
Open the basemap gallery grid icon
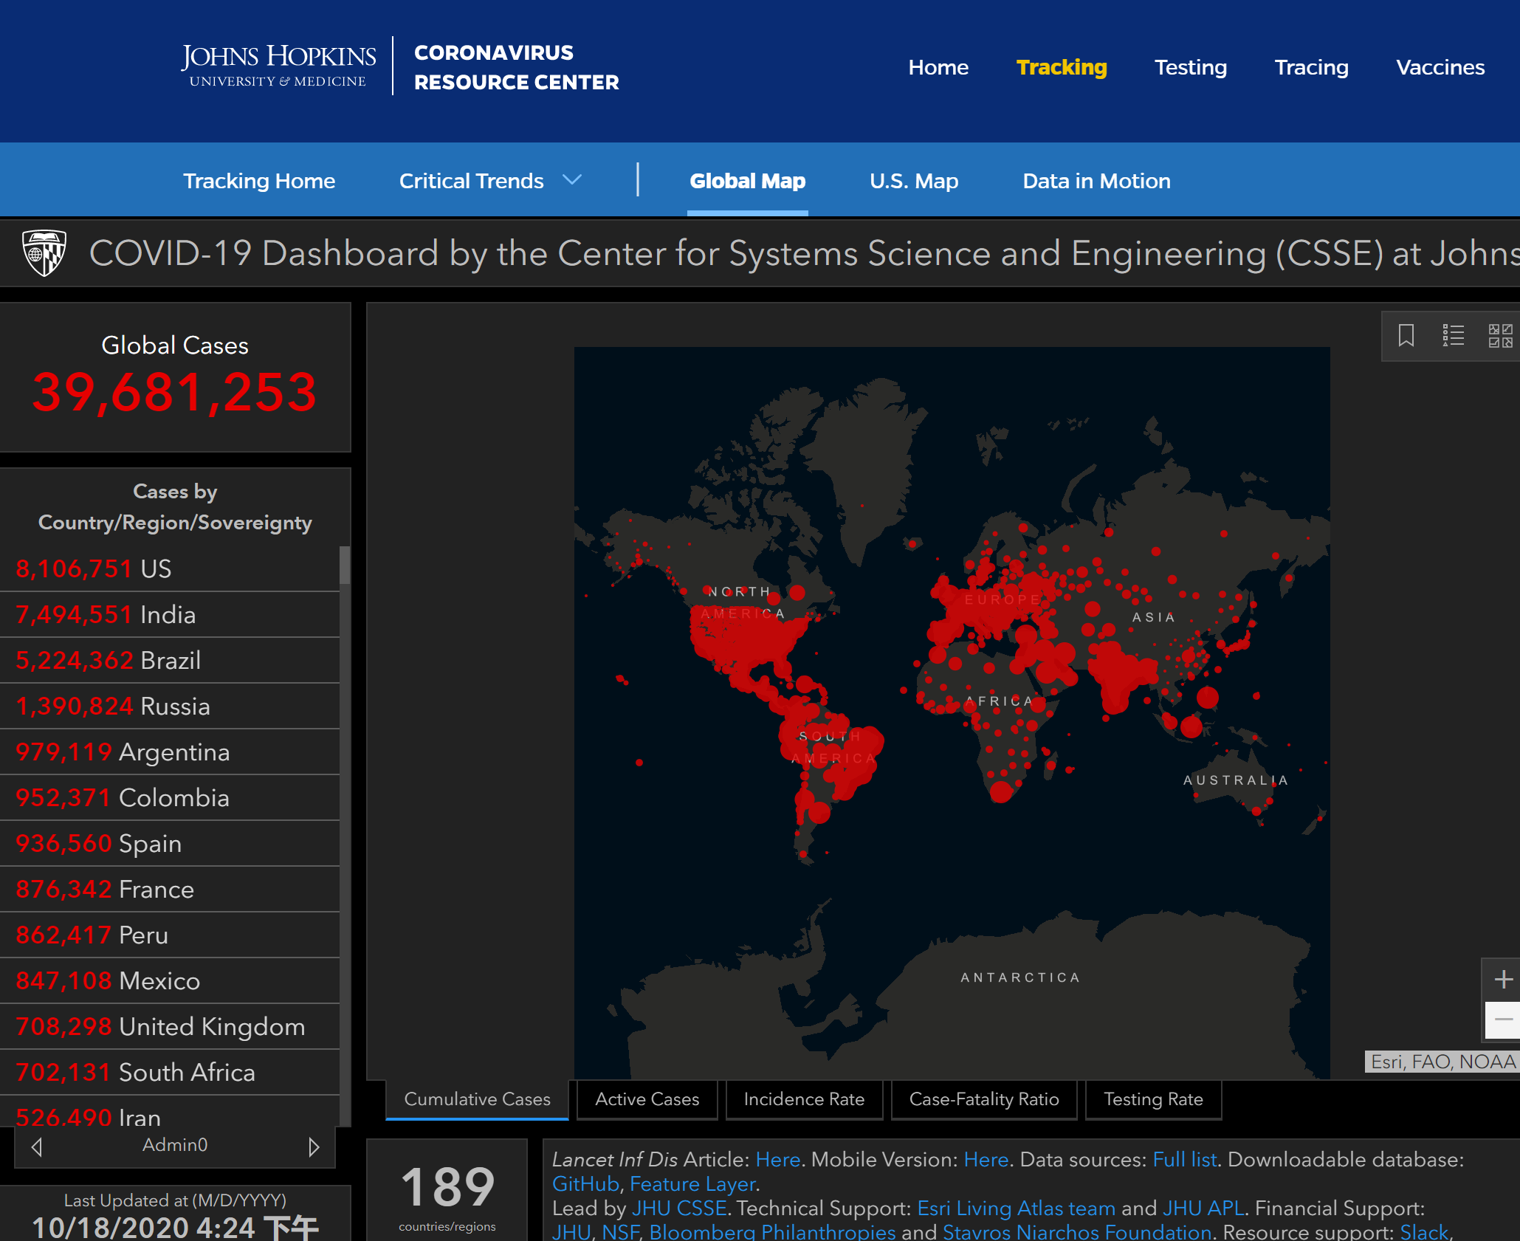click(x=1500, y=336)
